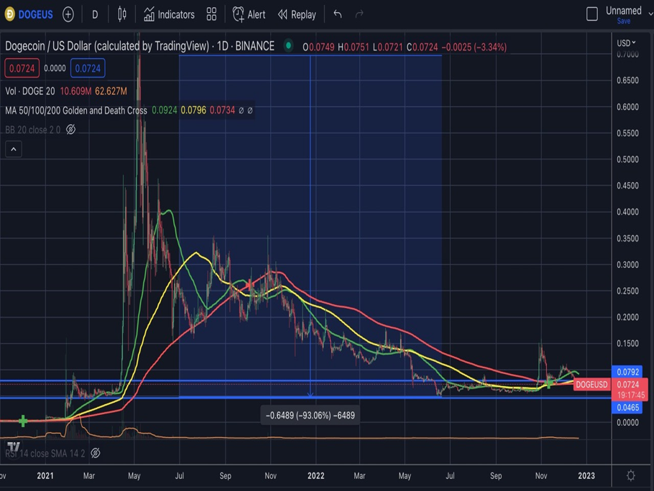Create a new price Alert
The width and height of the screenshot is (654, 491).
(249, 14)
